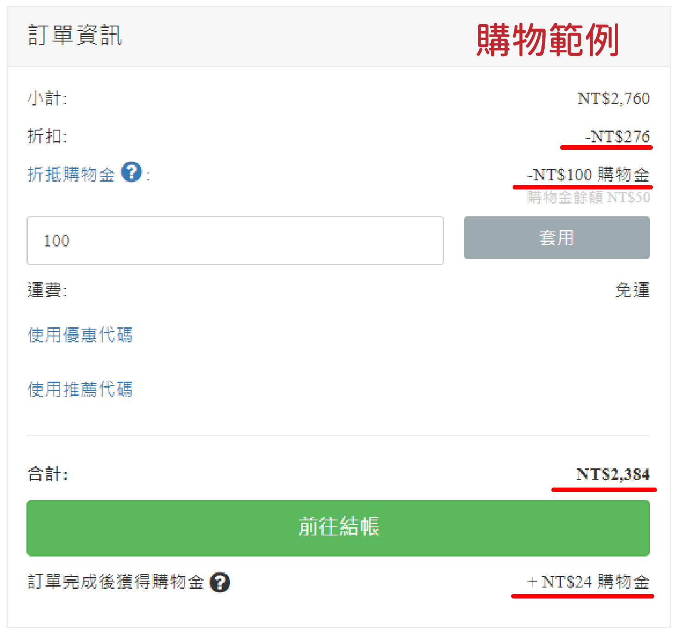The width and height of the screenshot is (677, 635).
Task: Click the red 購物範例 title
Action: tap(547, 40)
